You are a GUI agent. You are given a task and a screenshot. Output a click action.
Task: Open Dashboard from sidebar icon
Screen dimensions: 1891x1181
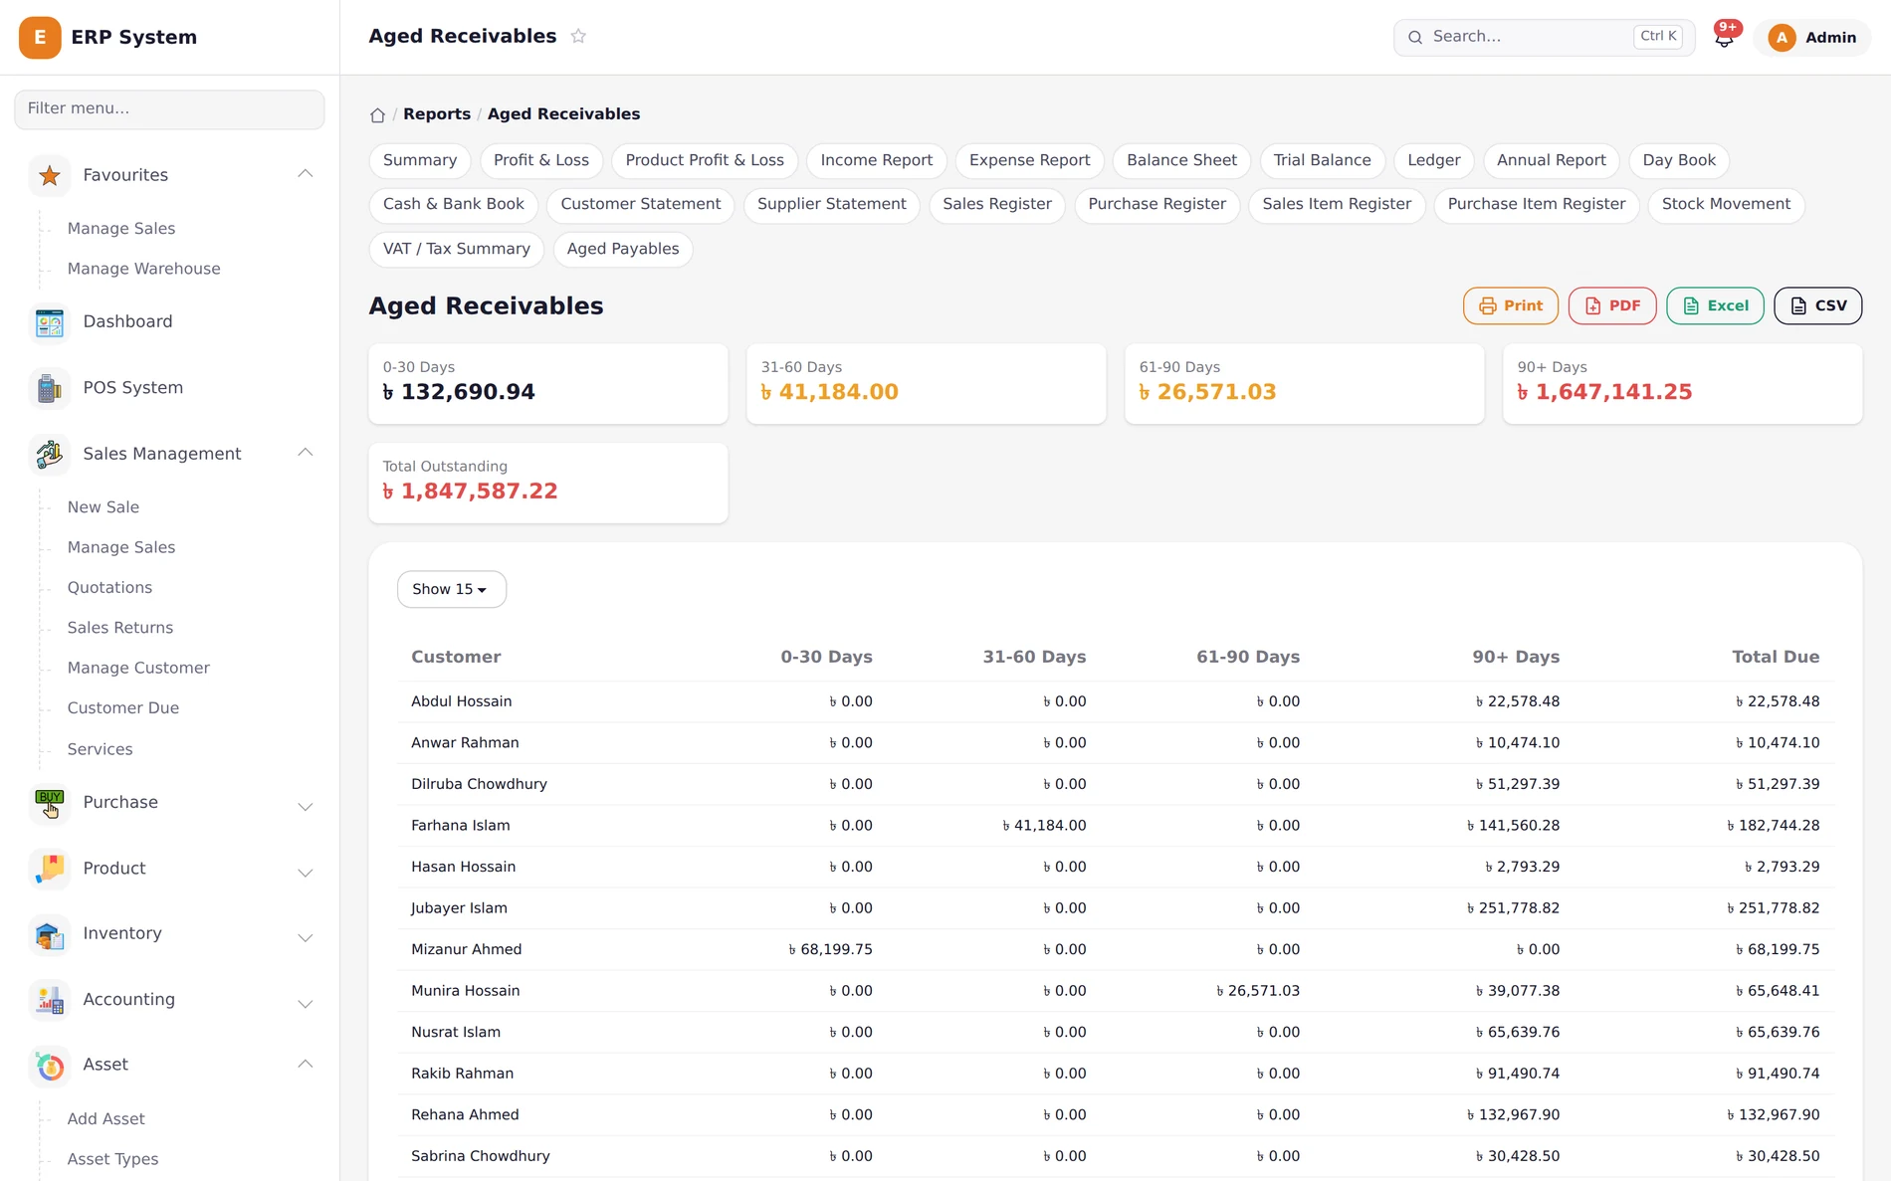[x=50, y=322]
